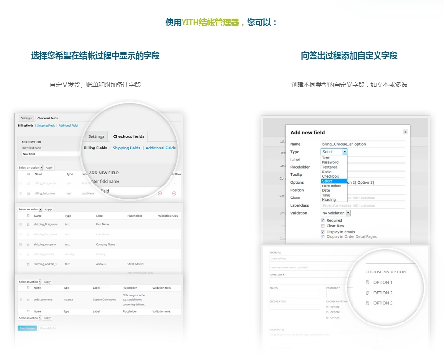Open the magnified Additional Fields link
This screenshot has height=359, width=444.
[160, 148]
